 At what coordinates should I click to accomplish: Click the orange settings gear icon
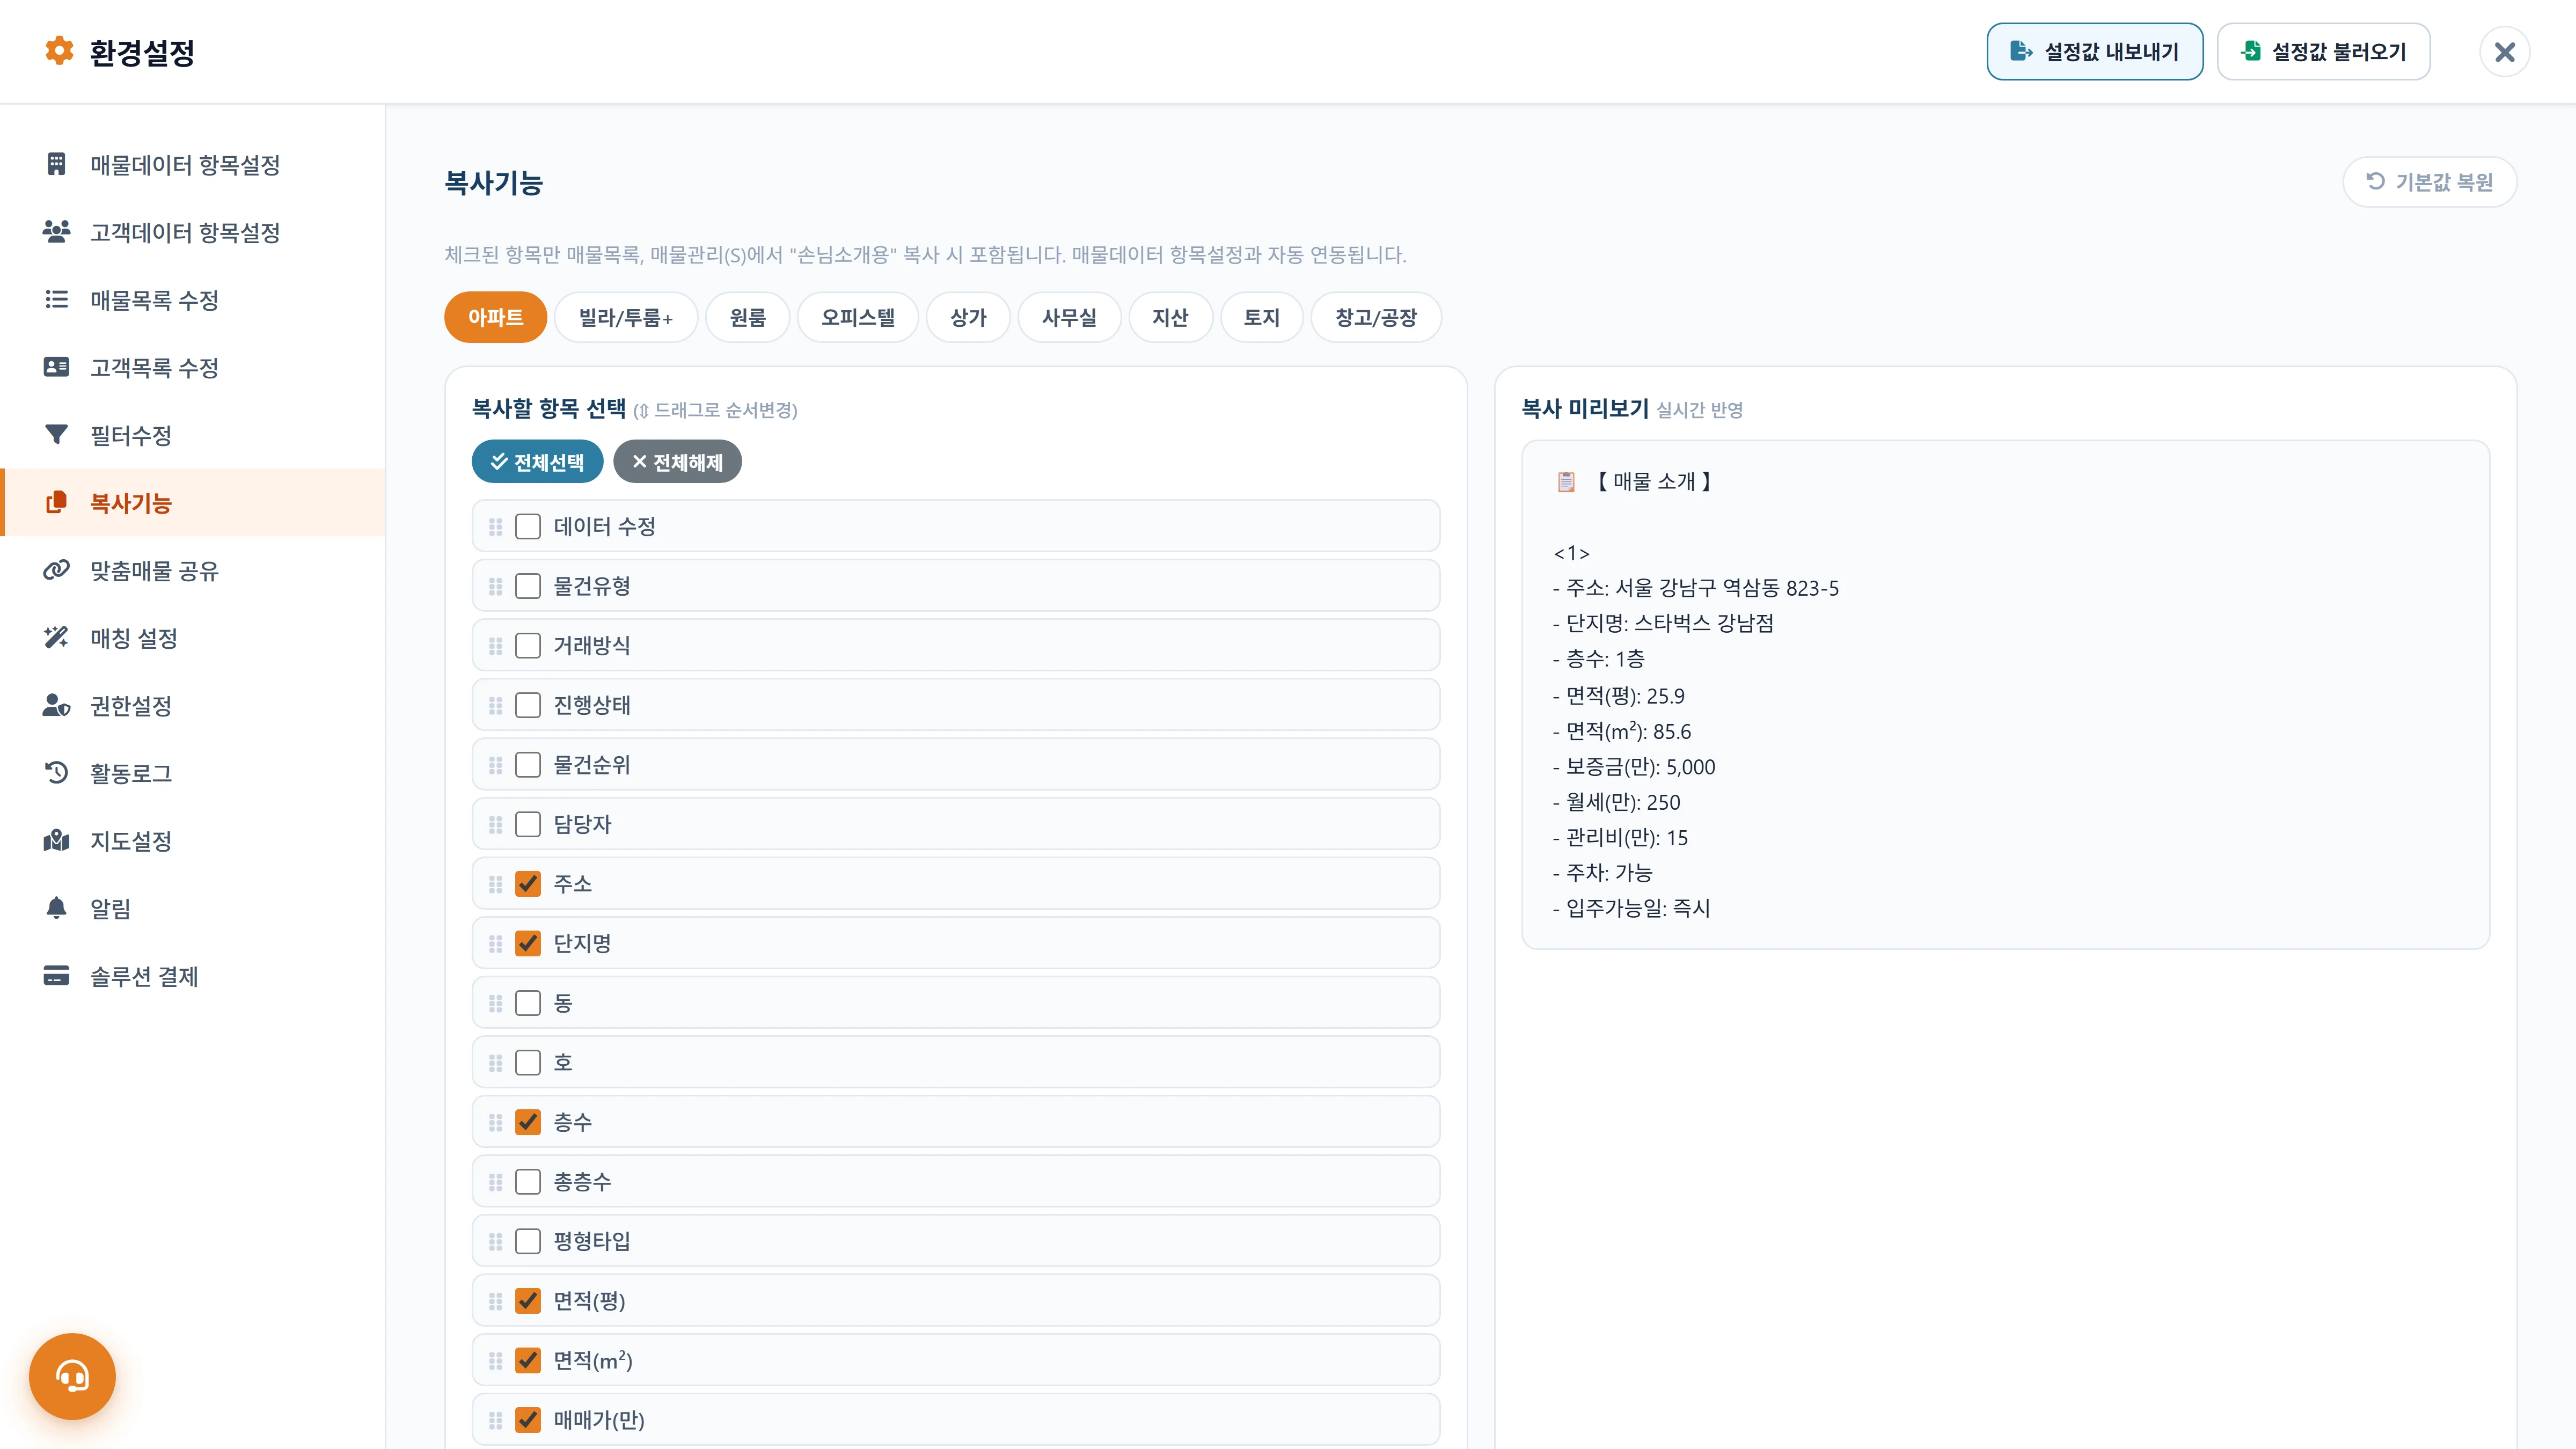(59, 51)
